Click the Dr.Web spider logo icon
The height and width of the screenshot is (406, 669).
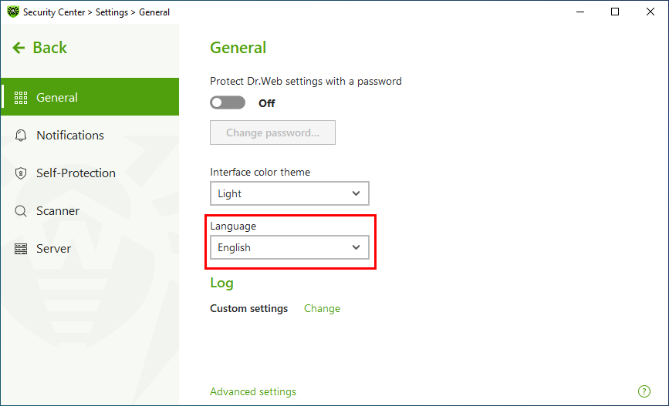click(x=13, y=12)
